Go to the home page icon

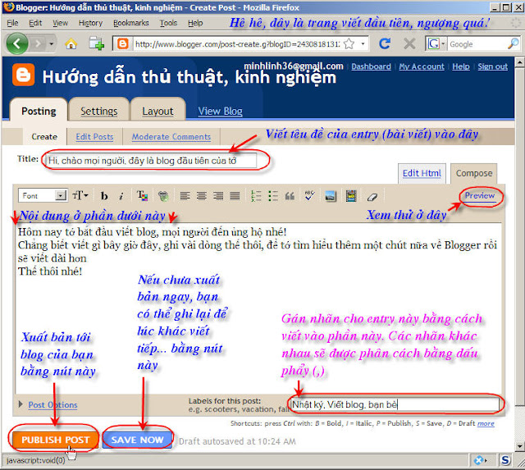click(x=71, y=43)
